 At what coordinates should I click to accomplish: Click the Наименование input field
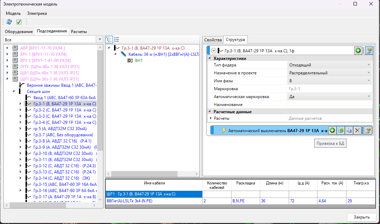click(x=329, y=105)
